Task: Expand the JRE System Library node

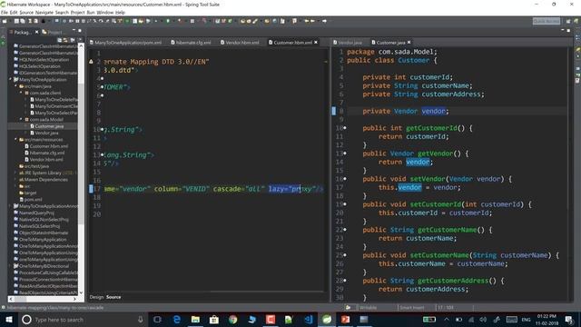Action: (x=15, y=173)
